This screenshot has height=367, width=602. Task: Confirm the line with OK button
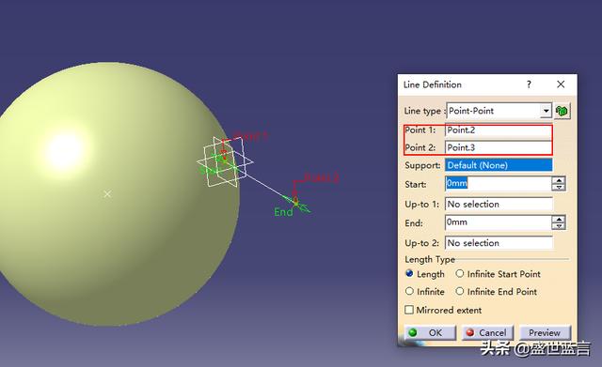click(x=430, y=332)
